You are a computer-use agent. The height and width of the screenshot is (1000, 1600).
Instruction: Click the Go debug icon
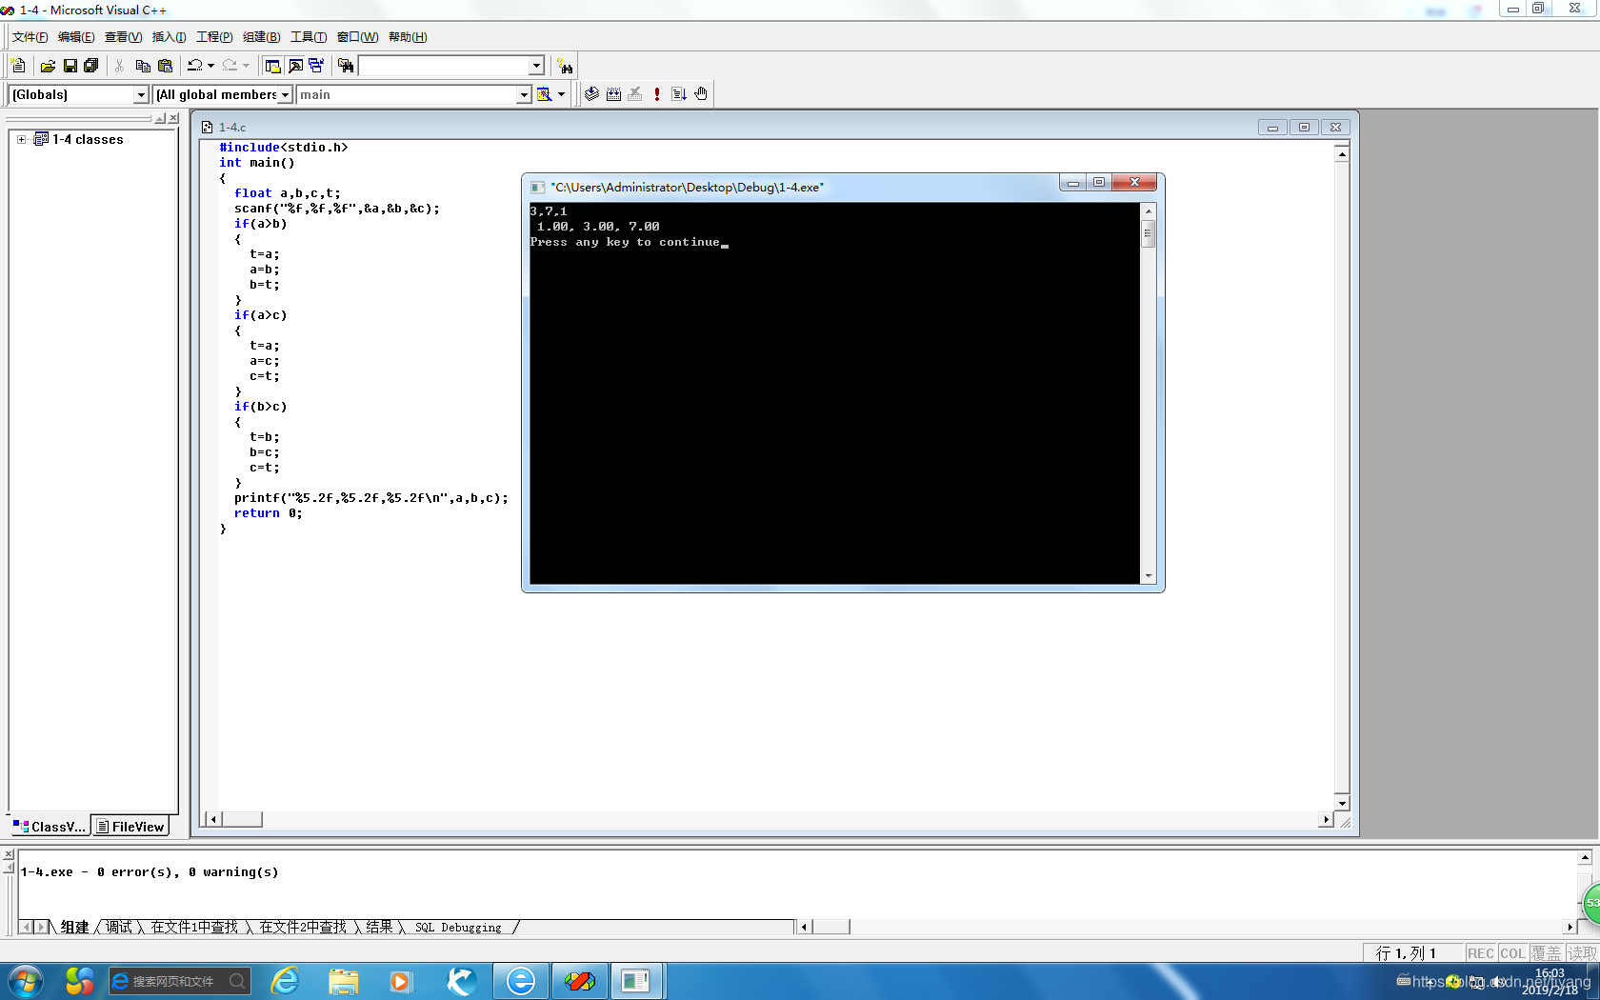pyautogui.click(x=679, y=94)
